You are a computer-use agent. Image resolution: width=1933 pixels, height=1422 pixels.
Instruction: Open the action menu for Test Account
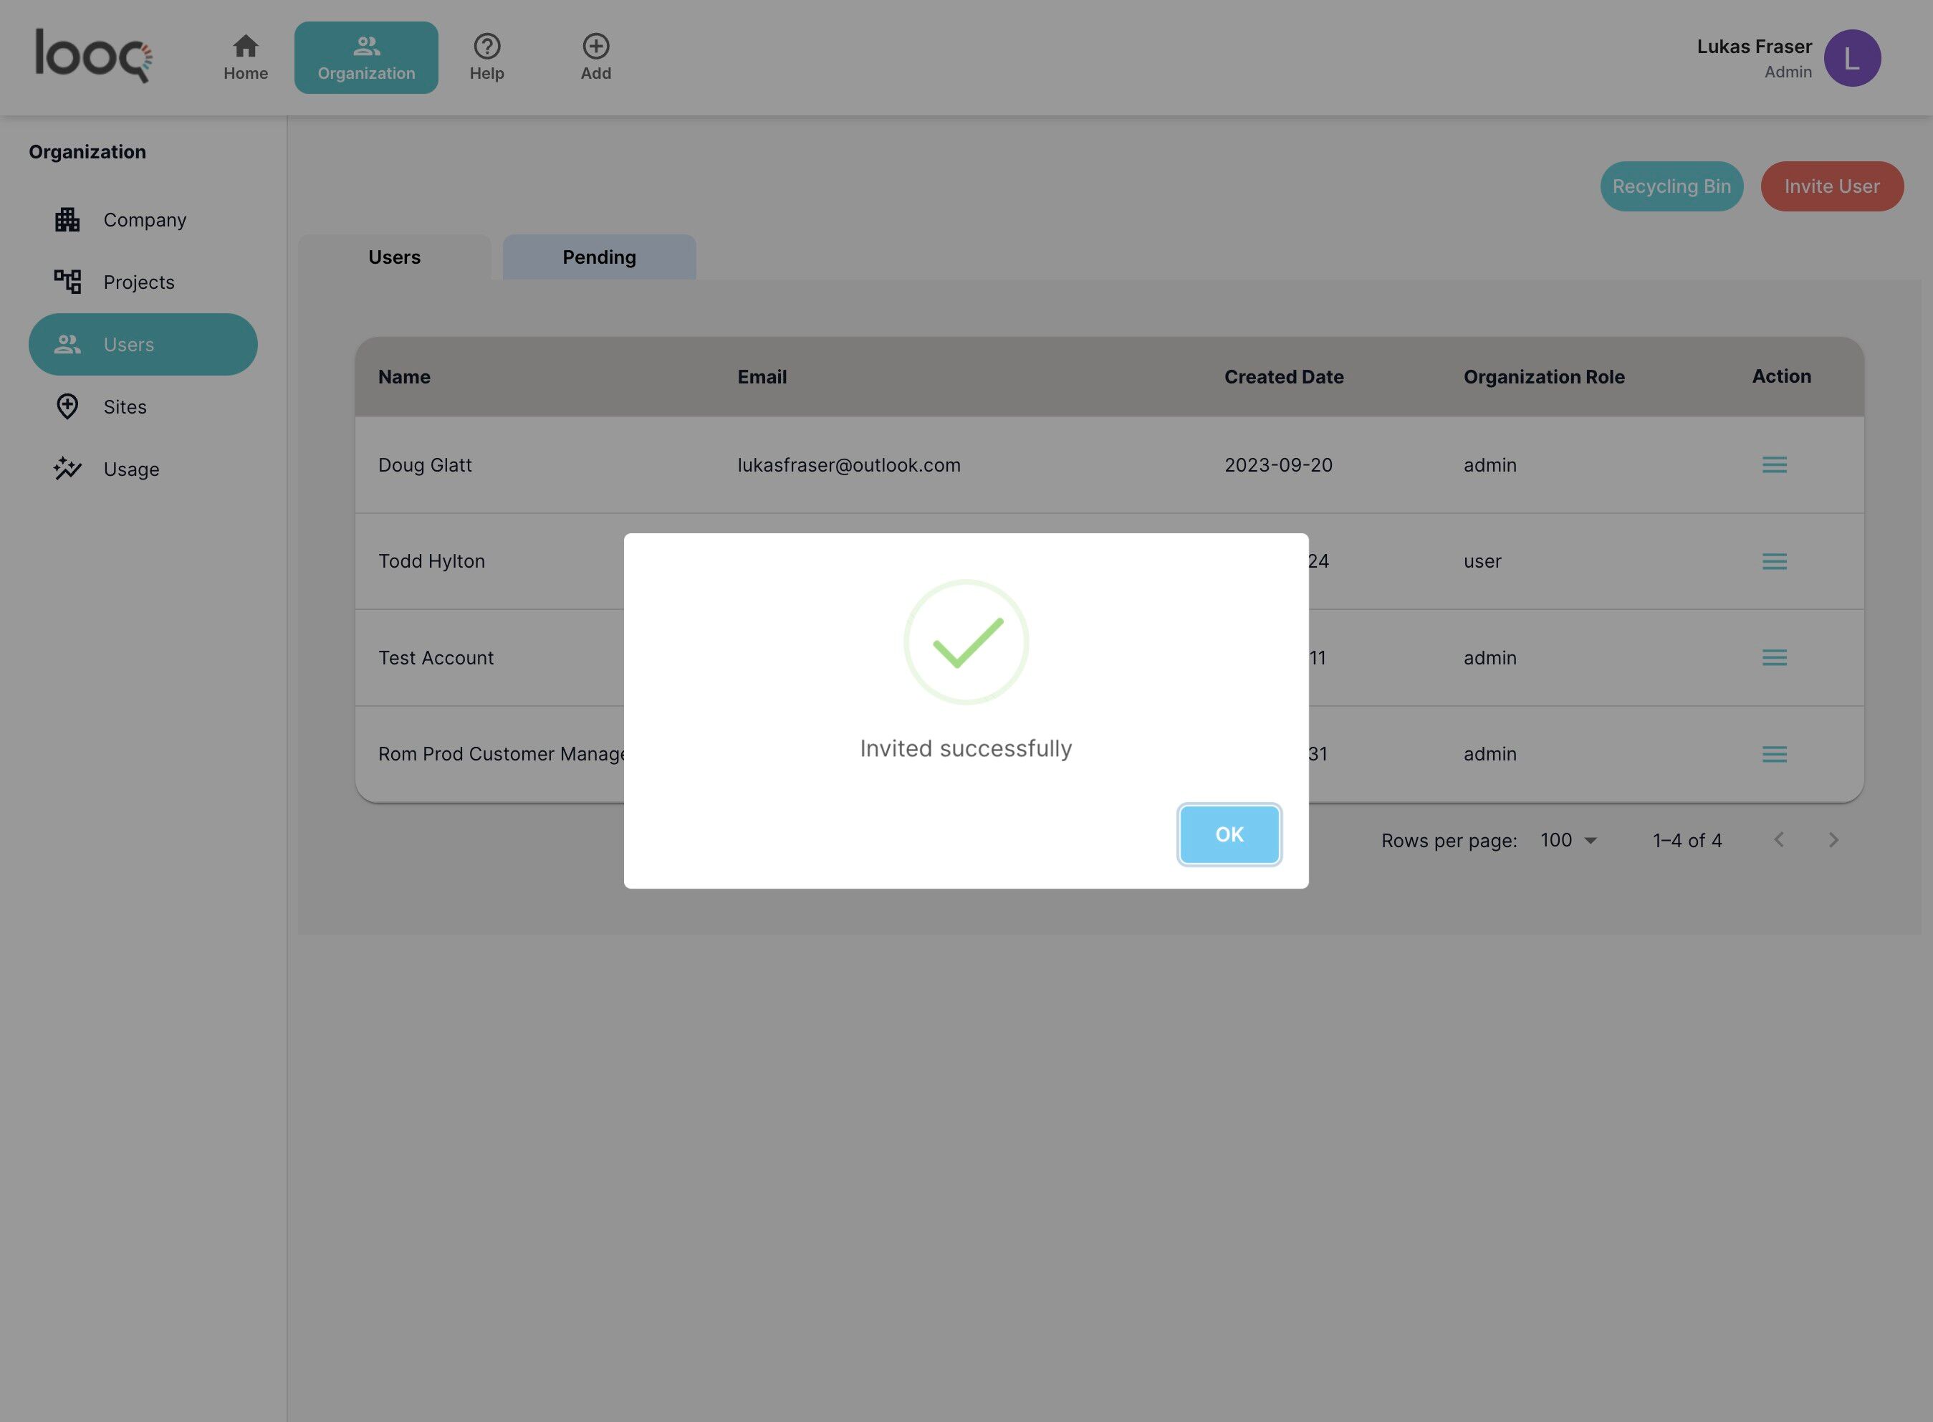click(1774, 658)
